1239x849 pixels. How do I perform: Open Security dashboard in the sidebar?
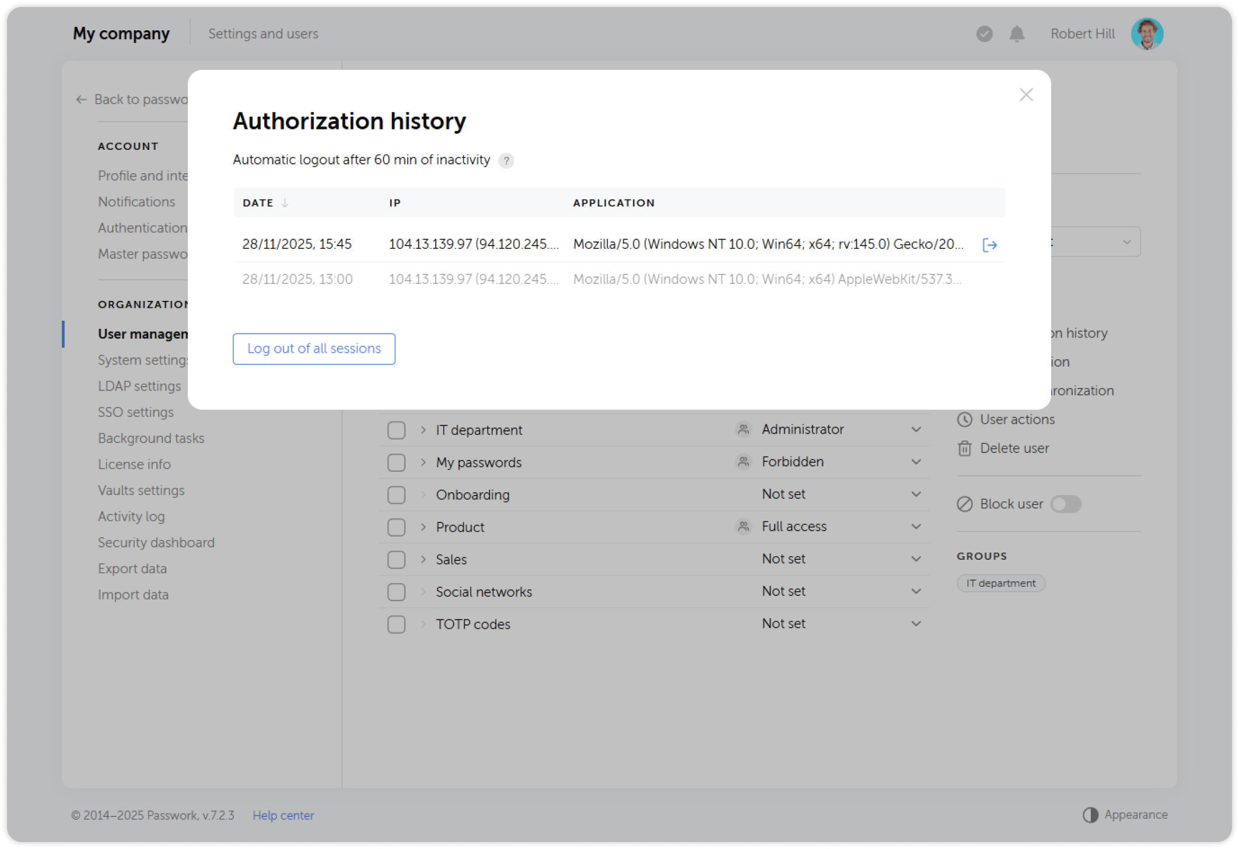[156, 542]
